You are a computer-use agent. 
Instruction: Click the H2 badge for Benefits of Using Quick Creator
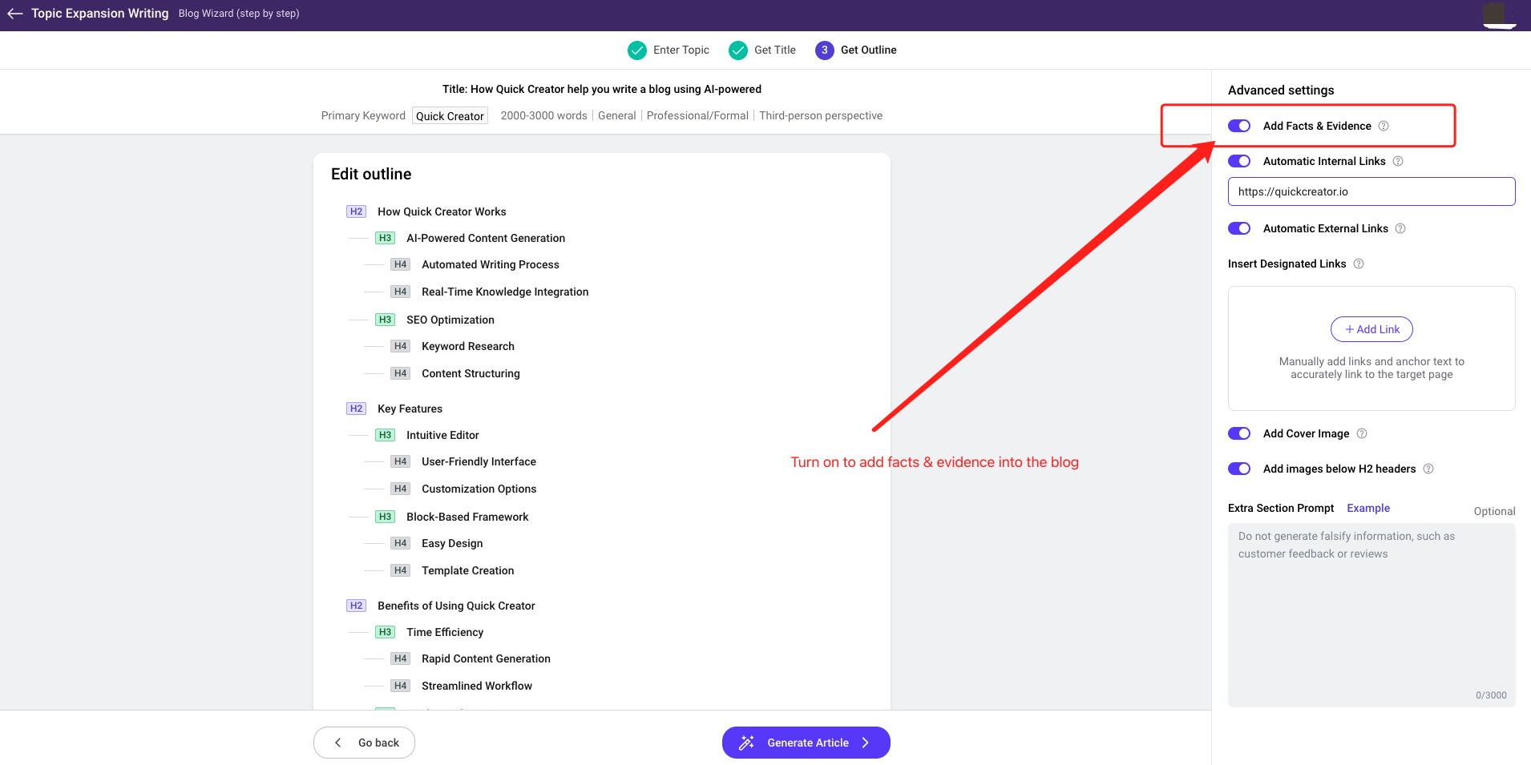point(356,606)
